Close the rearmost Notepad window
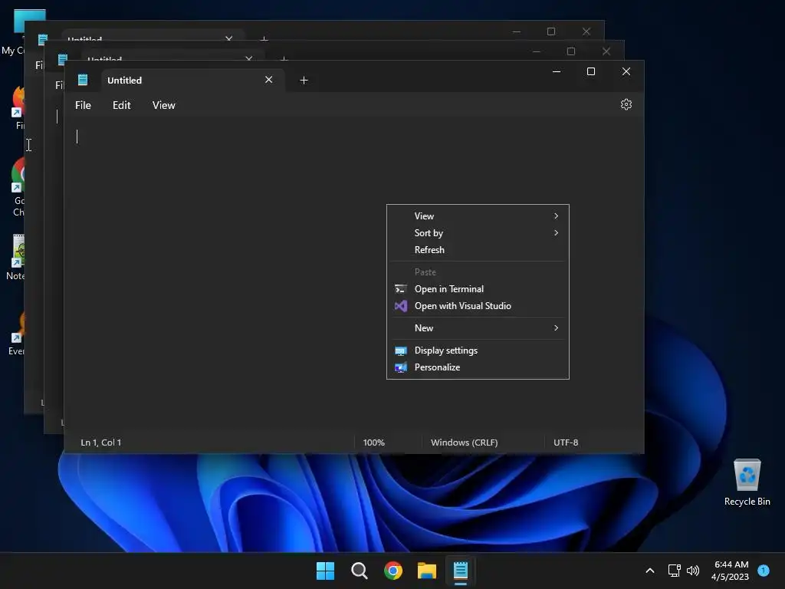Image resolution: width=785 pixels, height=589 pixels. [x=586, y=31]
